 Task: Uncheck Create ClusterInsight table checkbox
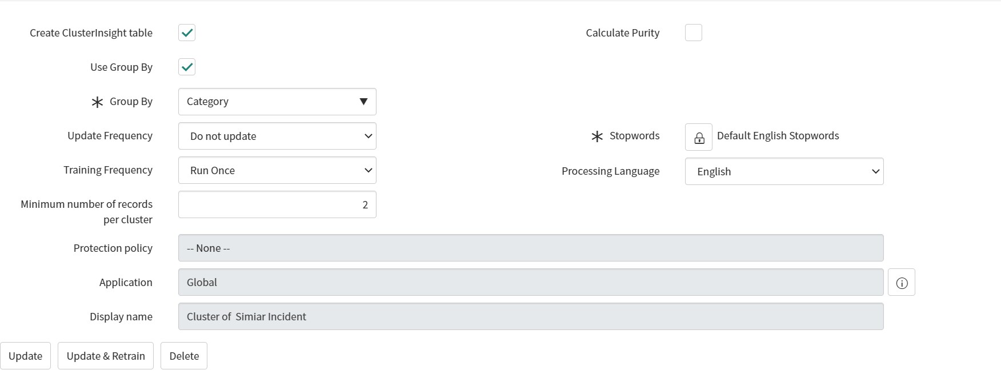[187, 33]
